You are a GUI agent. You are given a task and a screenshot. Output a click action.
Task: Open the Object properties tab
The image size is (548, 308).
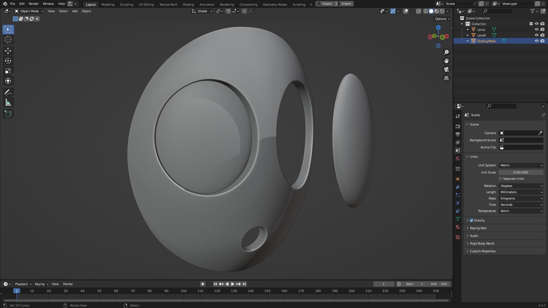click(x=458, y=179)
